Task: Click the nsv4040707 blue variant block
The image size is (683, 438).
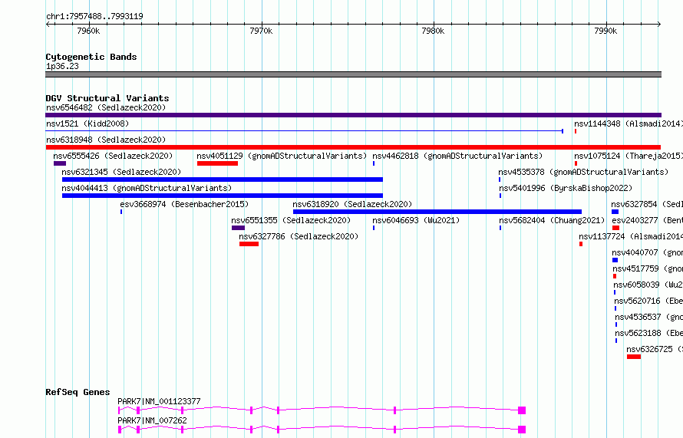Action: point(615,260)
